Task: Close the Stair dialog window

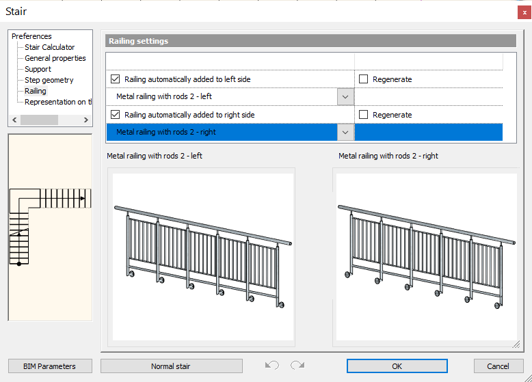Action: coord(524,12)
